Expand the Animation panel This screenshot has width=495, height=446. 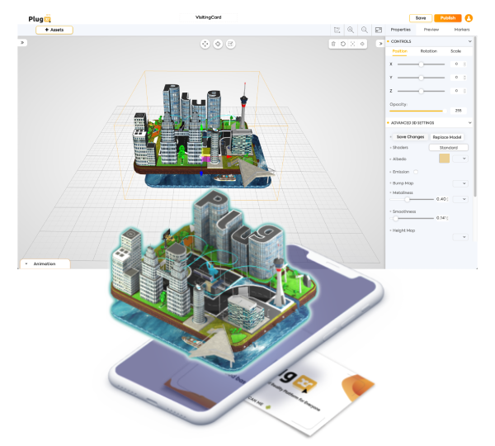tap(45, 263)
